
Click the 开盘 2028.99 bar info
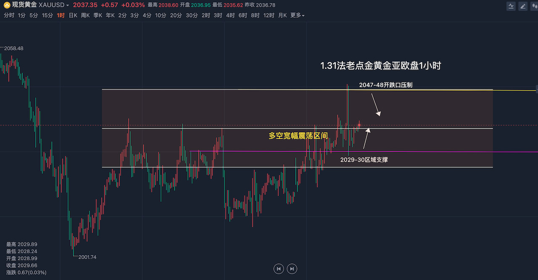point(22,258)
